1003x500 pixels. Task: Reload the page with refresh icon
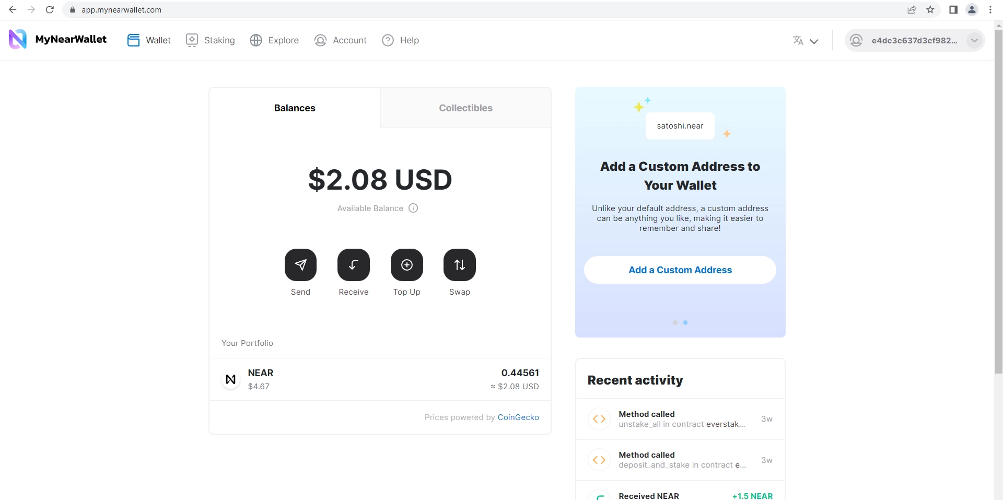coord(50,9)
